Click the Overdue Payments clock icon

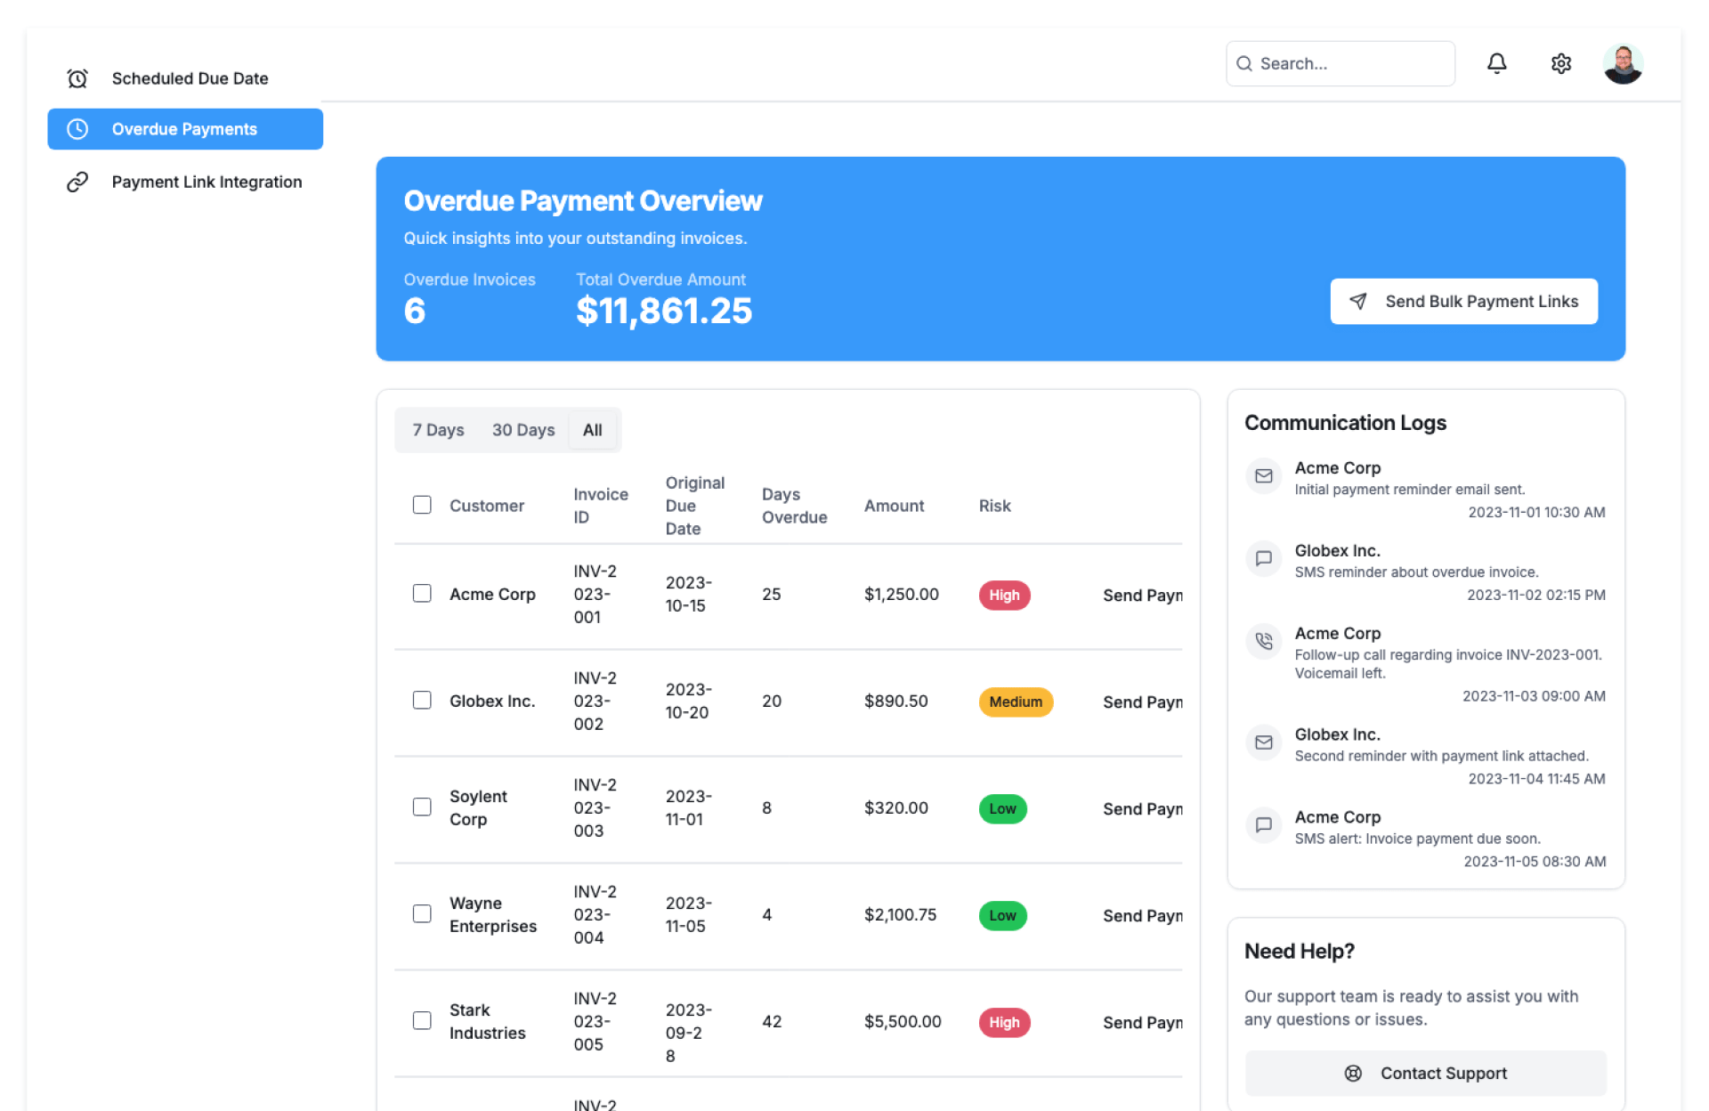tap(77, 129)
